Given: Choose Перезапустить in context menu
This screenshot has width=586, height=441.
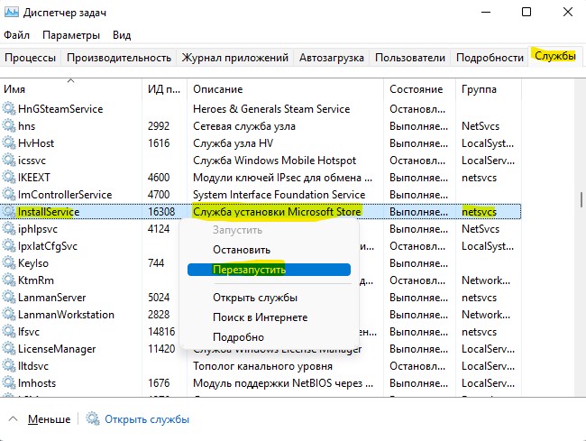Looking at the screenshot, I should (269, 270).
